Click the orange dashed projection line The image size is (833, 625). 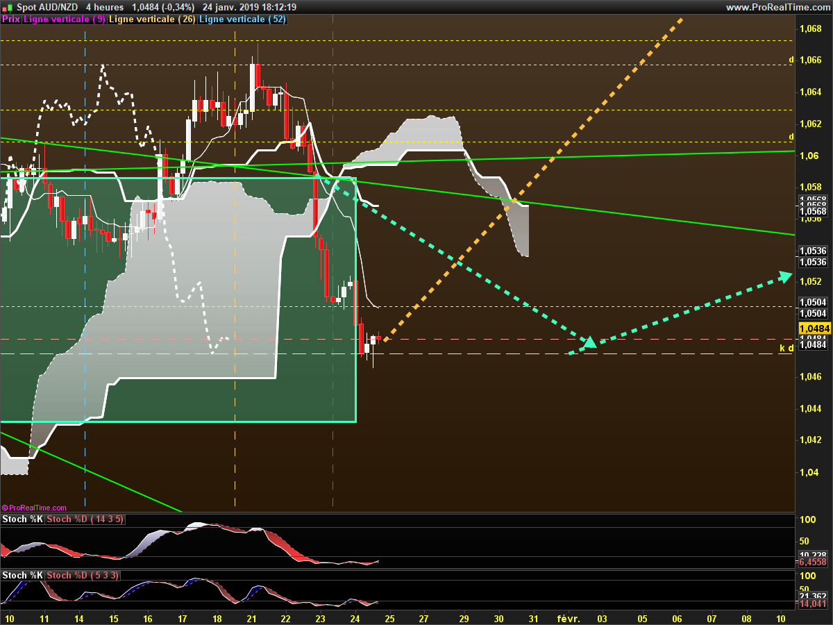(x=533, y=177)
